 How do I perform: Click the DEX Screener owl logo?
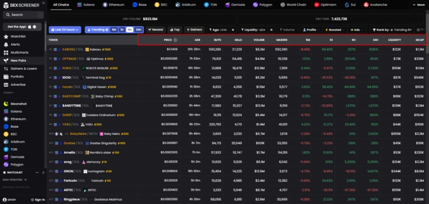pyautogui.click(x=6, y=5)
